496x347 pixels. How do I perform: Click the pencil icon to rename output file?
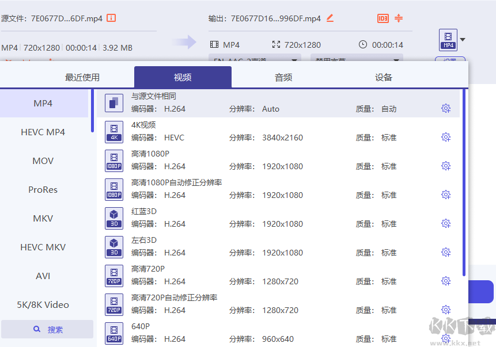click(x=330, y=18)
